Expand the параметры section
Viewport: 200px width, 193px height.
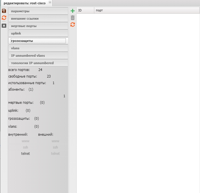38,11
